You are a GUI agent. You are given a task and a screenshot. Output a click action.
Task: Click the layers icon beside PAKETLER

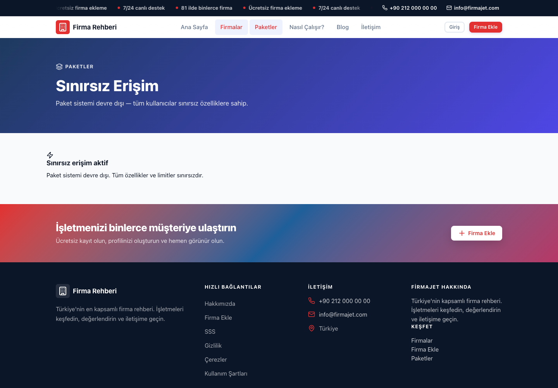[x=59, y=67]
